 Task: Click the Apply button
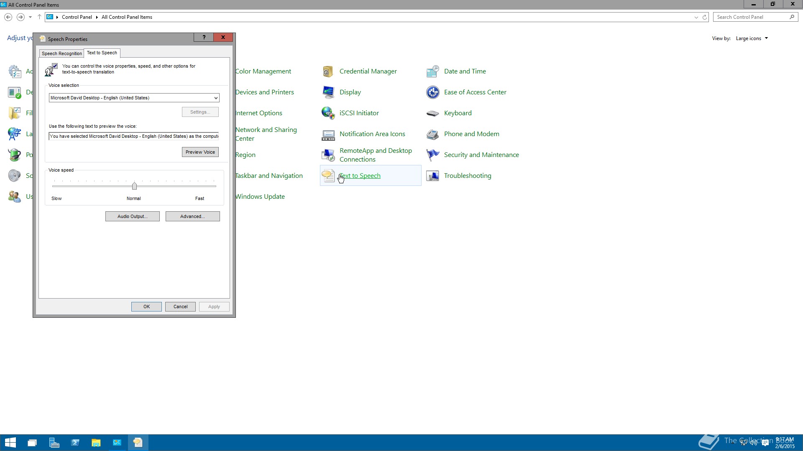(214, 307)
